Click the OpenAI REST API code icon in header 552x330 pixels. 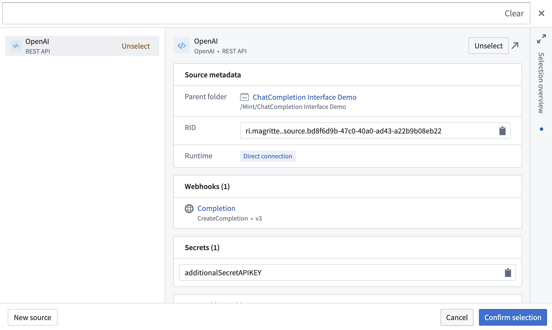click(x=182, y=46)
